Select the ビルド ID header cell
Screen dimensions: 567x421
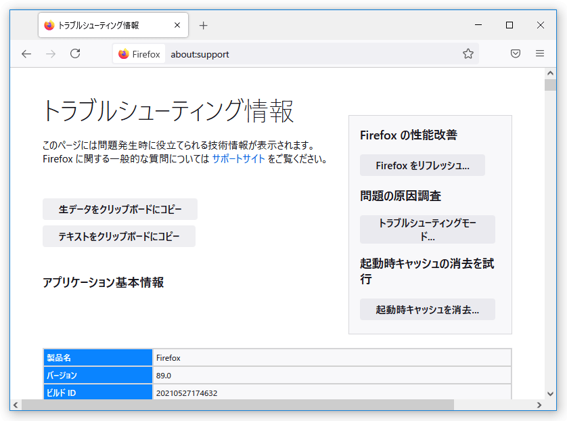(x=98, y=392)
